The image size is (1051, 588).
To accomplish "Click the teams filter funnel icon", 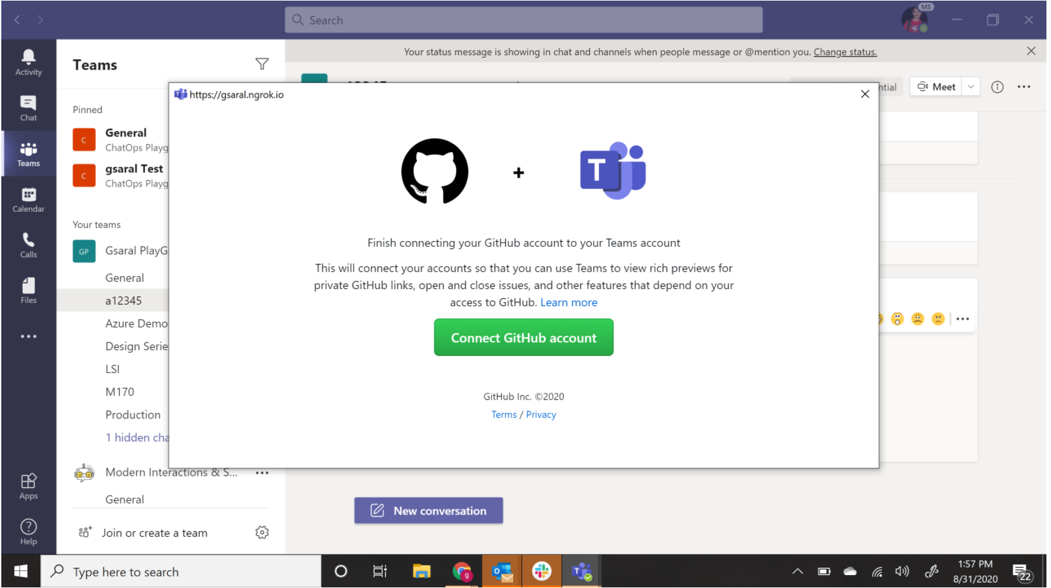I will (262, 64).
